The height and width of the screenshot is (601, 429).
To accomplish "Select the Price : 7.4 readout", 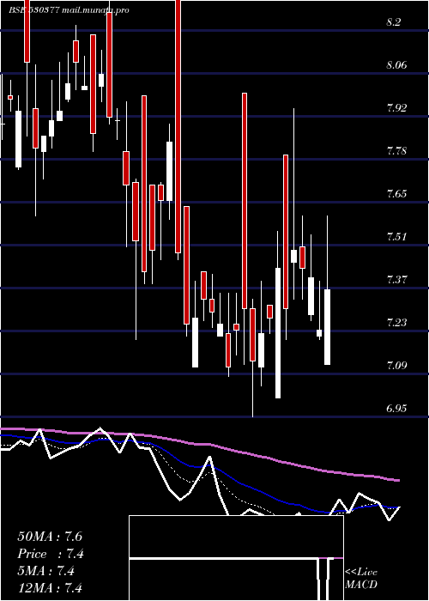I will tap(51, 554).
